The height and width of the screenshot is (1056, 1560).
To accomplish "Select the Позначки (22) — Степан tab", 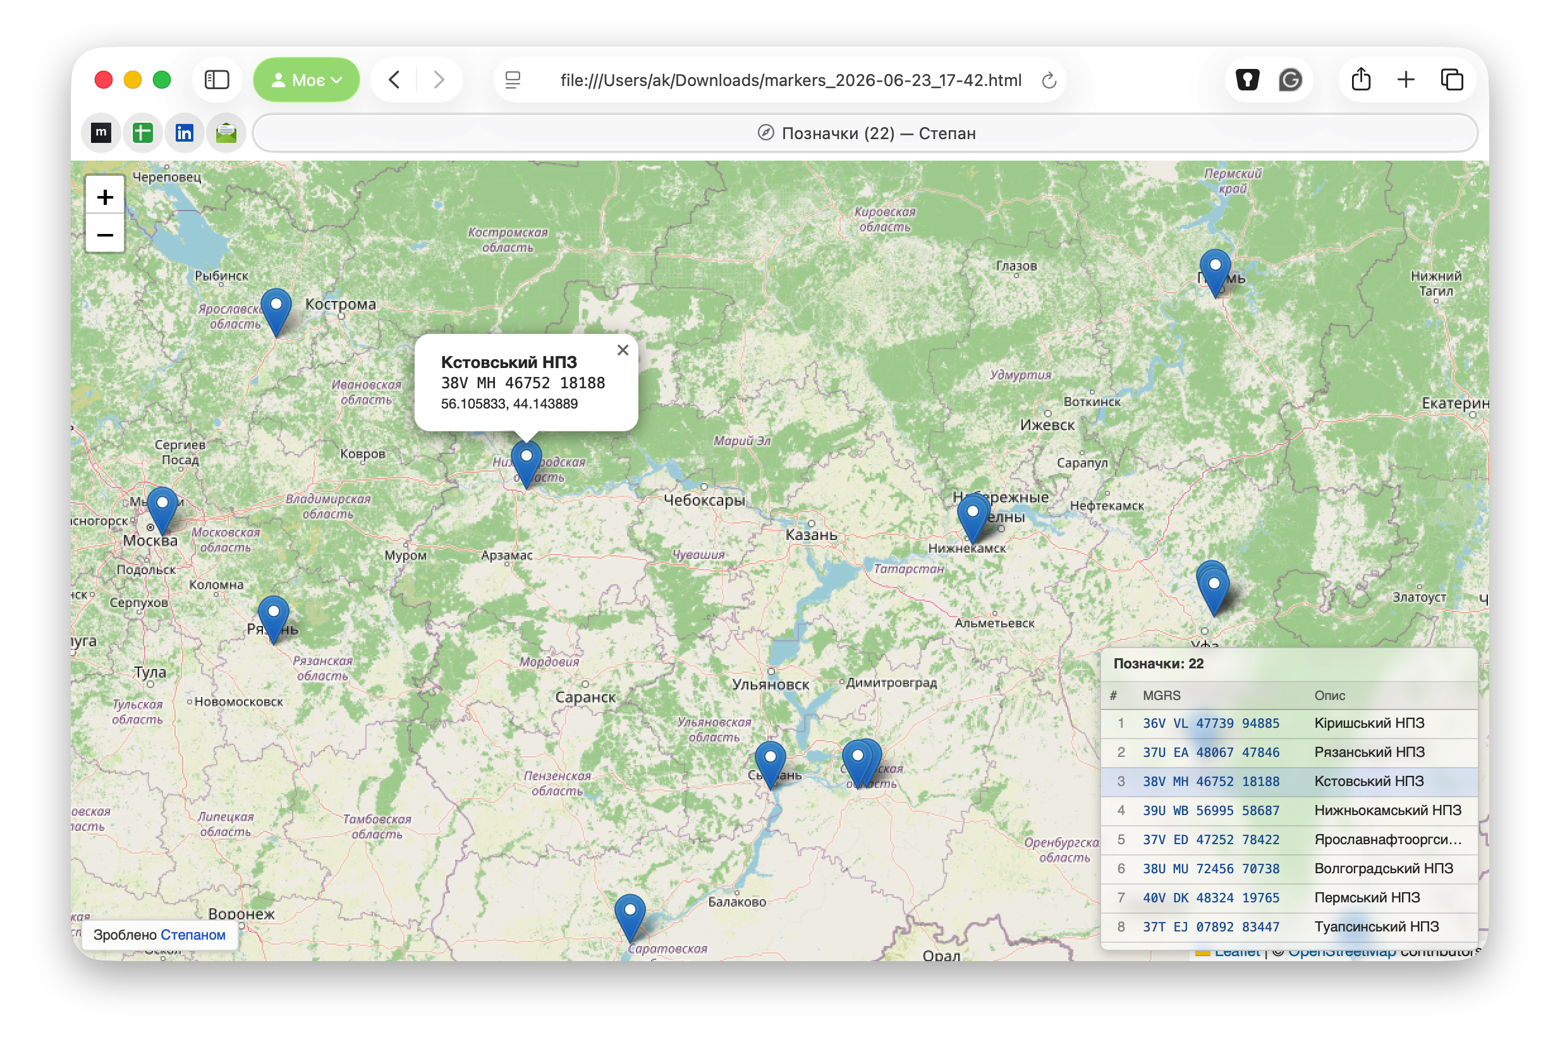I will point(865,133).
